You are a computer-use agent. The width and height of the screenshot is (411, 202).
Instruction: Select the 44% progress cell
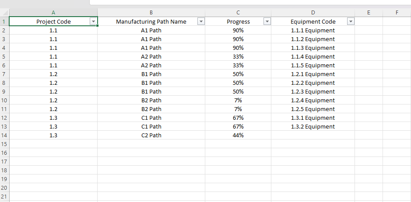click(238, 136)
